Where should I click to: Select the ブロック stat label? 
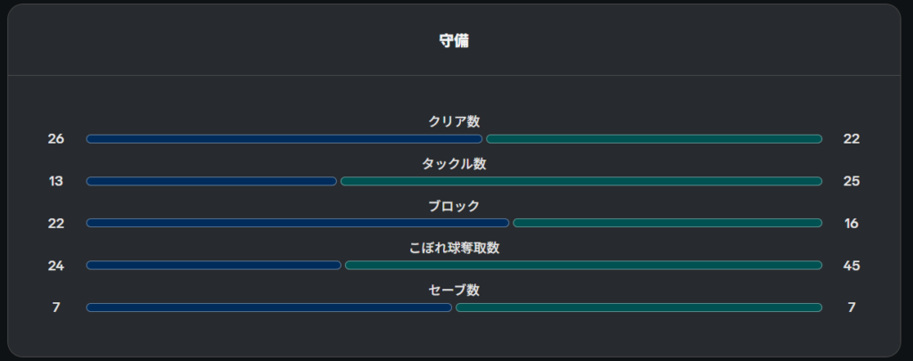[454, 206]
